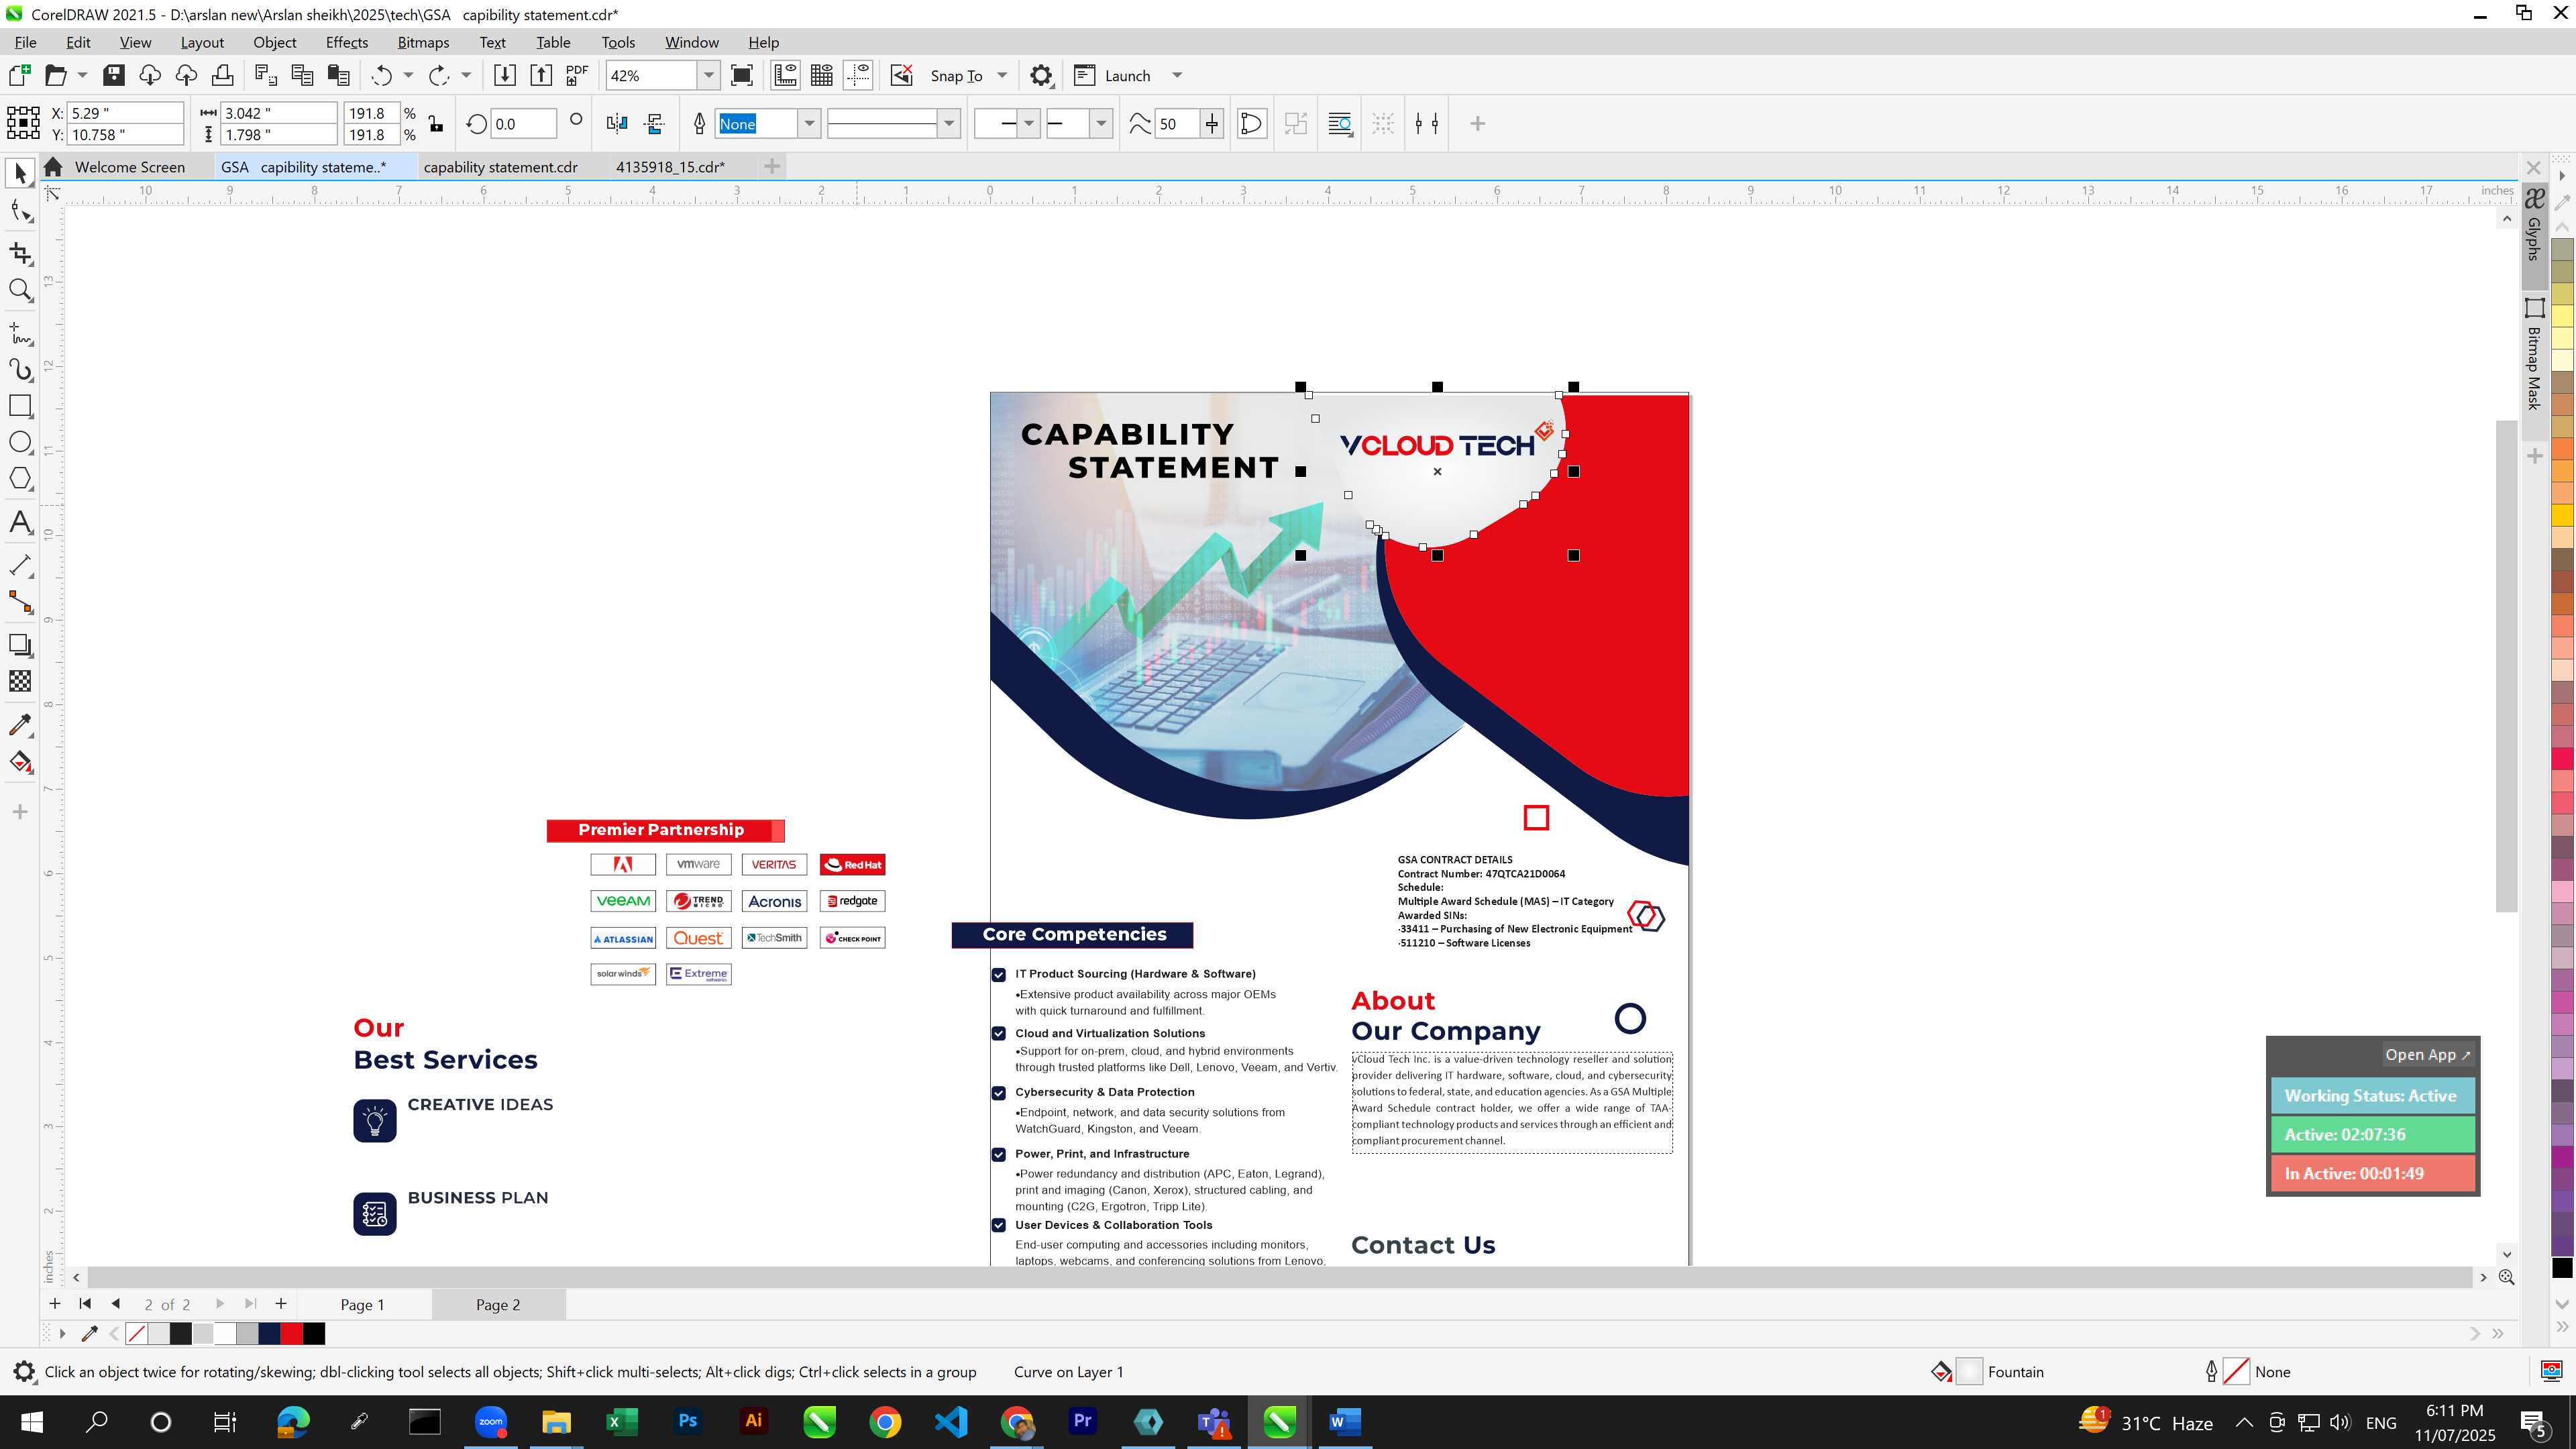Expand the Undo history dropdown arrow
The width and height of the screenshot is (2576, 1449).
point(408,76)
